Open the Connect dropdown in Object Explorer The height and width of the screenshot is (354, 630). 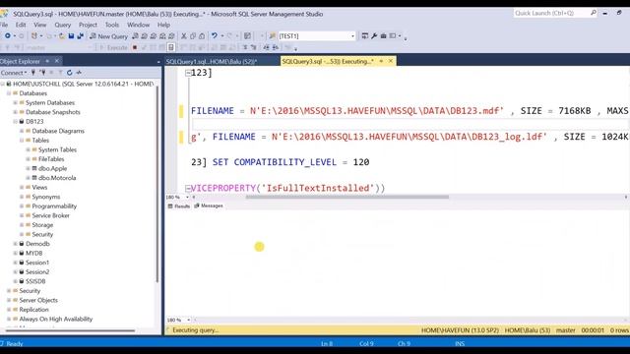pos(14,73)
